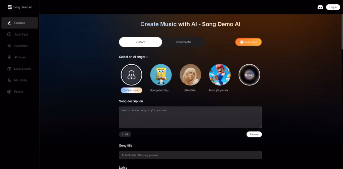Image resolution: width=343 pixels, height=169 pixels.
Task: Click the Audio Input upload icon in sidebar
Action: pos(9,34)
